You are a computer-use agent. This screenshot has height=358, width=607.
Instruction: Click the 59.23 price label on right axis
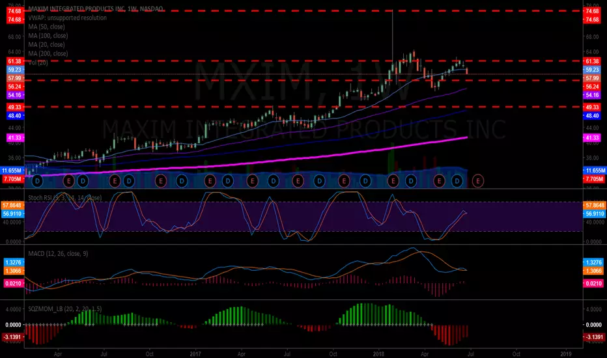click(x=592, y=70)
